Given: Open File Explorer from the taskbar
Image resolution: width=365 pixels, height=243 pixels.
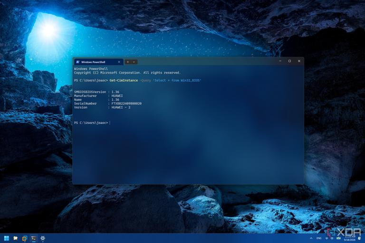Looking at the screenshot, I should click(x=16, y=238).
